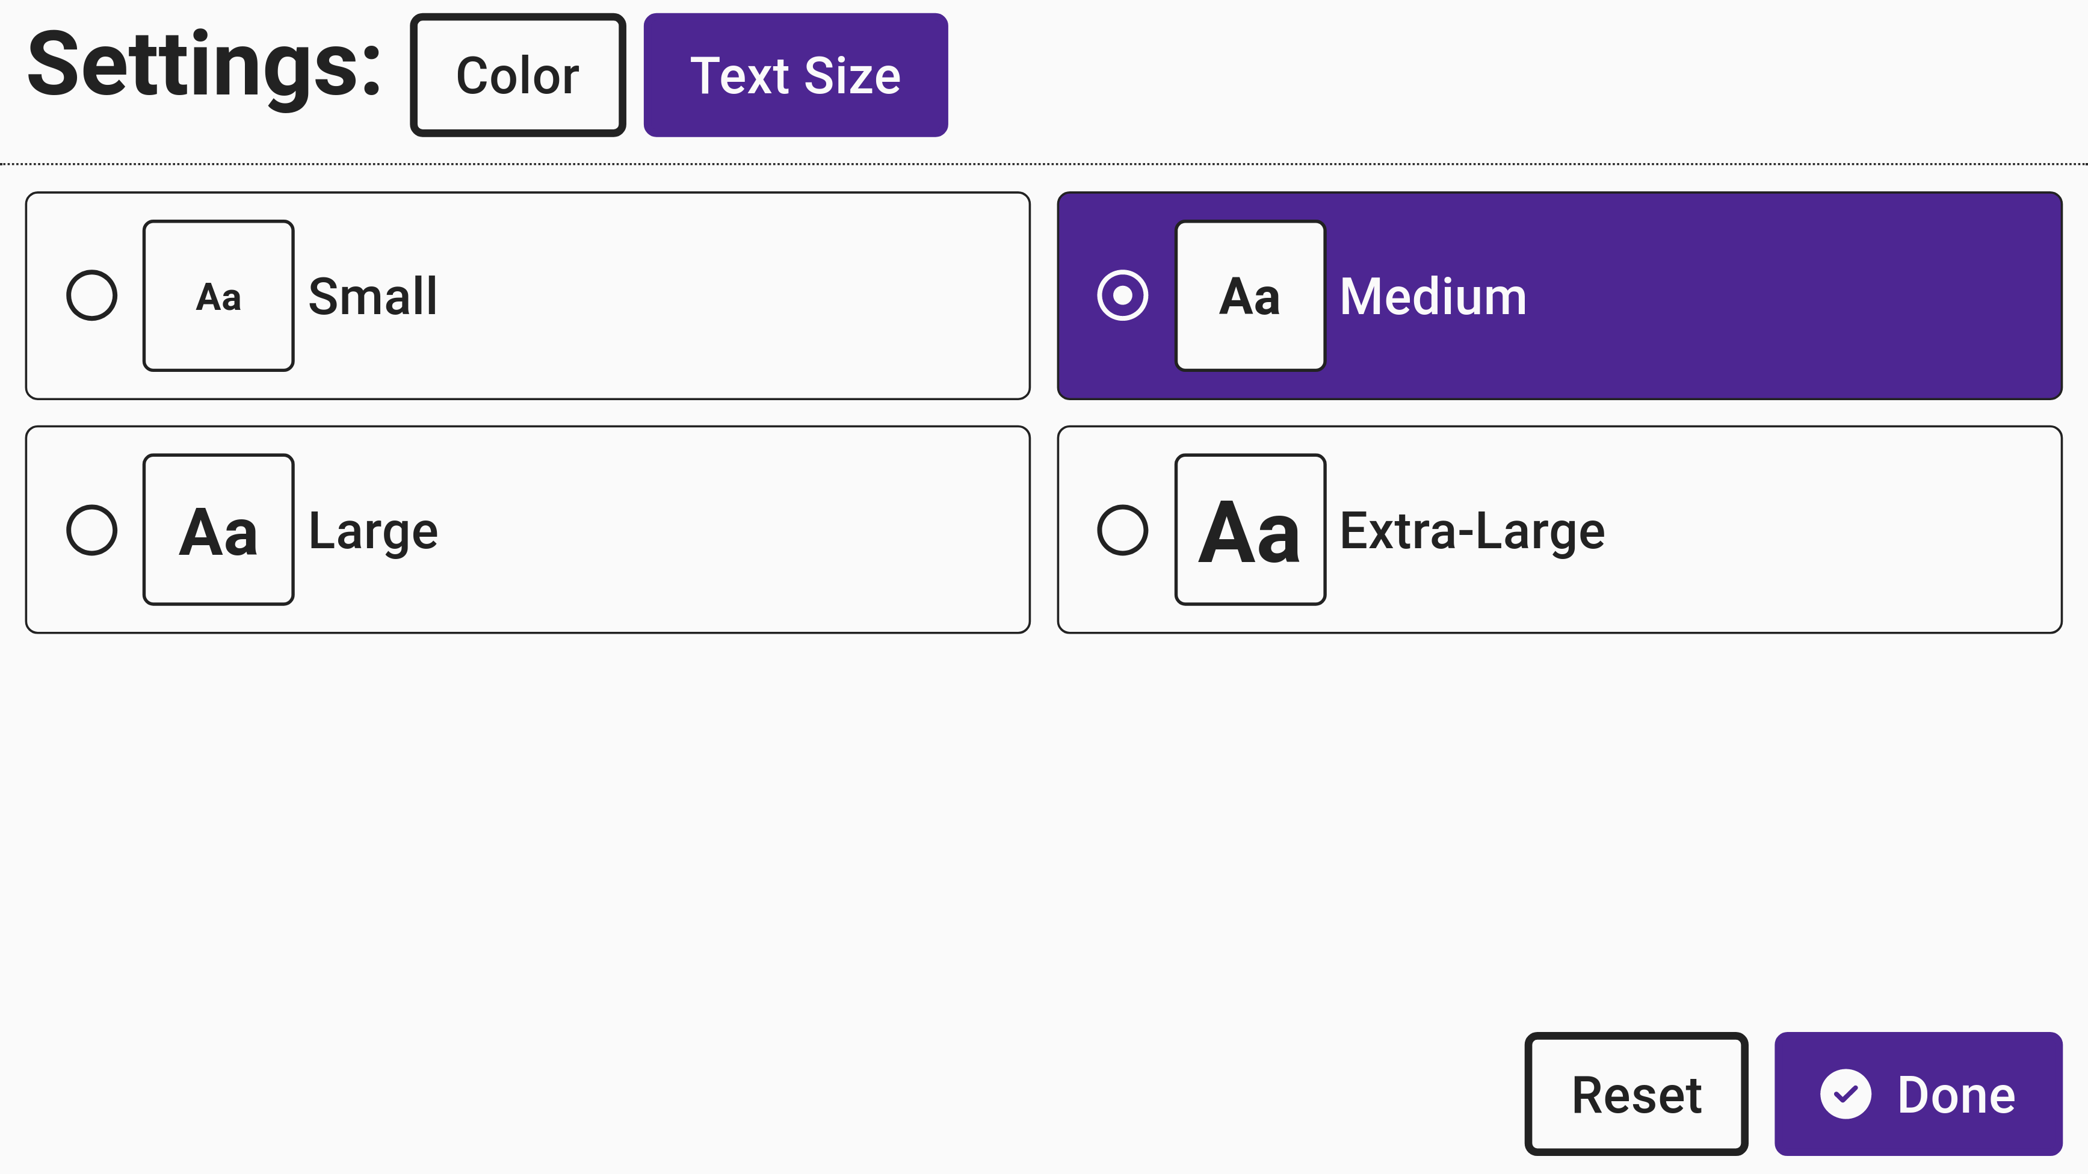Select the Large radio button circle
2088x1174 pixels.
pos(91,530)
